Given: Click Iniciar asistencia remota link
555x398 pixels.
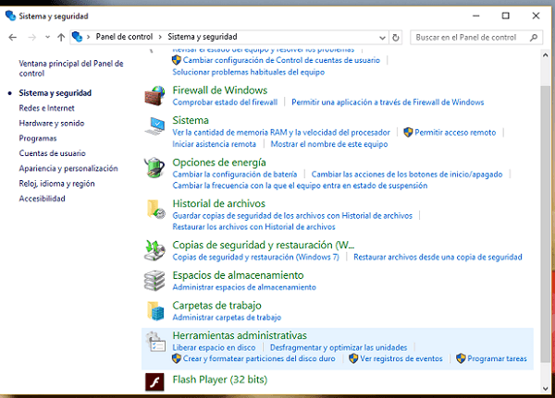Looking at the screenshot, I should click(215, 144).
